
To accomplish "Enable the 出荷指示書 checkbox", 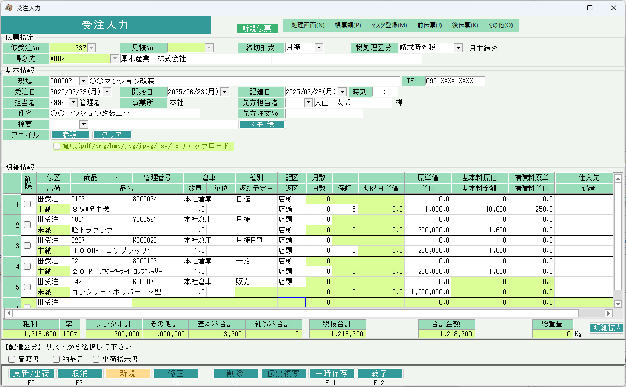I will (96, 359).
